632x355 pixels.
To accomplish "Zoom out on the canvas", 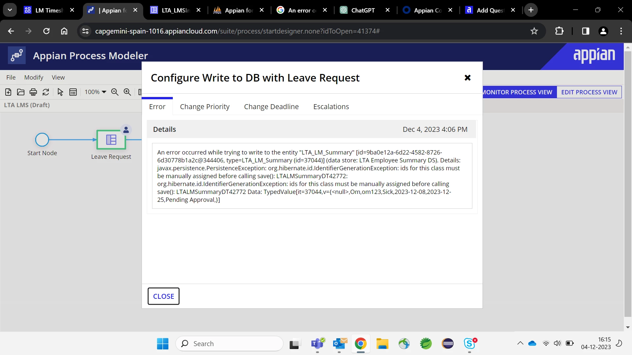I will [115, 92].
